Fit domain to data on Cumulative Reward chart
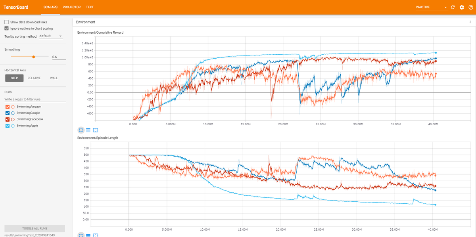This screenshot has width=476, height=237. pos(95,130)
